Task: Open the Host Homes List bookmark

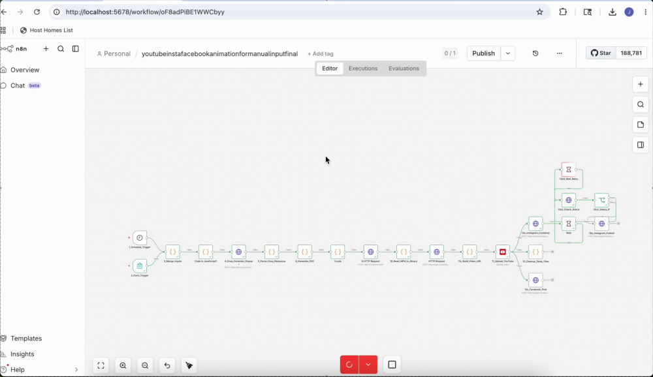Action: pos(46,30)
